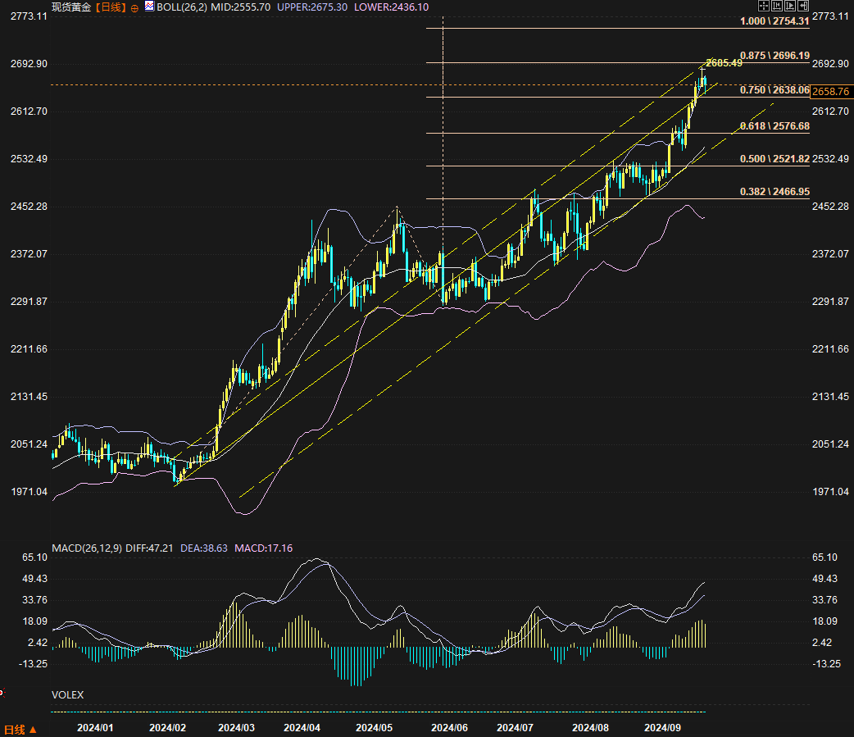Click the MACD(26,12,9) indicator label
This screenshot has height=737, width=854.
click(x=86, y=548)
